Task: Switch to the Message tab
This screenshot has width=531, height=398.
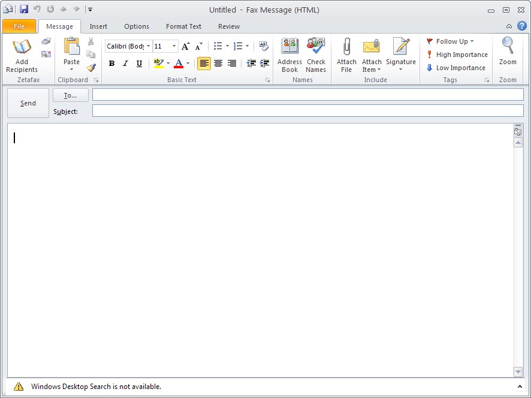Action: pyautogui.click(x=59, y=26)
